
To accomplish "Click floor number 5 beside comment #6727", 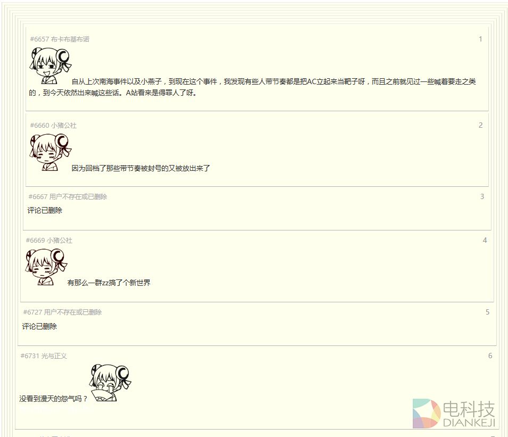I will click(x=487, y=312).
